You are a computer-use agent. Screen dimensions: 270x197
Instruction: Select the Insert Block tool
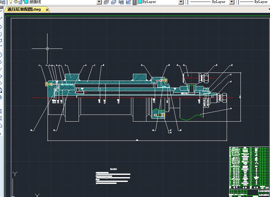click(x=1, y=90)
